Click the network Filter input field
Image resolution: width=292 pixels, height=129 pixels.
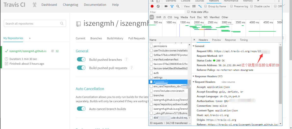(x=167, y=12)
